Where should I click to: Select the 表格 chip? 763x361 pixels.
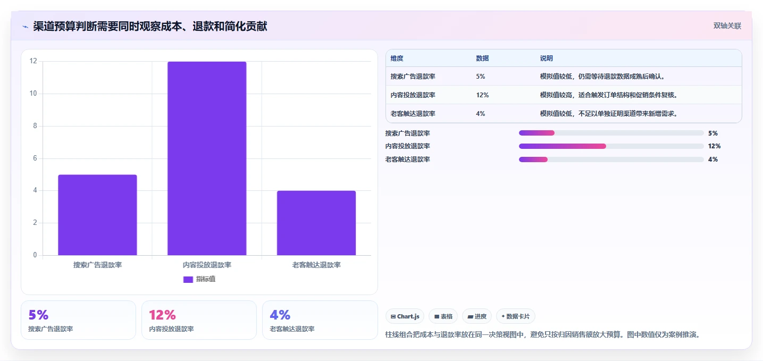443,316
